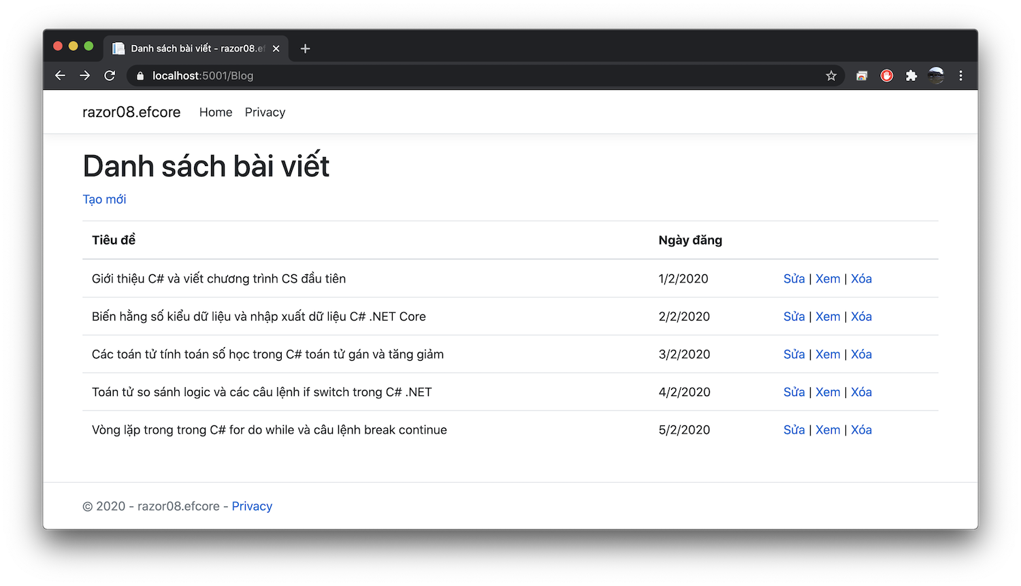Open the razor08.efcore brand link
This screenshot has height=586, width=1021.
131,112
